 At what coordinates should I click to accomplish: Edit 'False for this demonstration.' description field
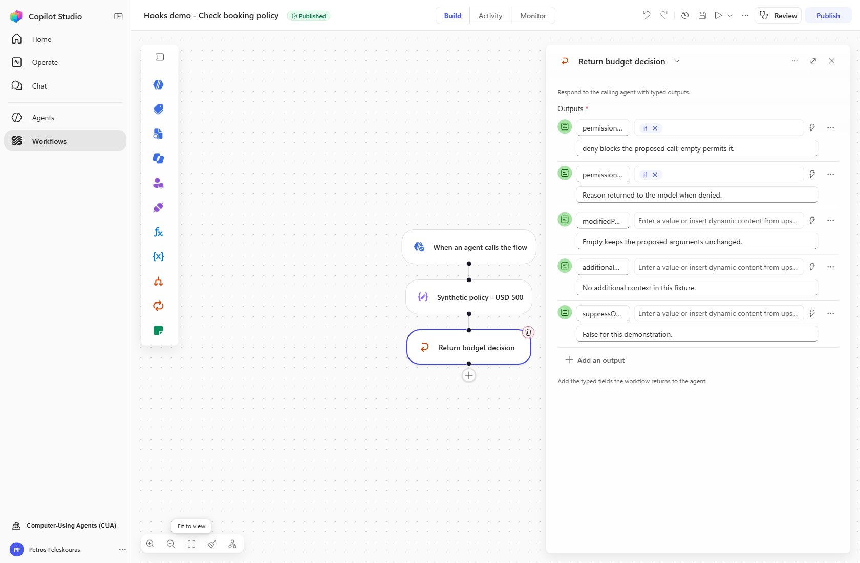[697, 334]
